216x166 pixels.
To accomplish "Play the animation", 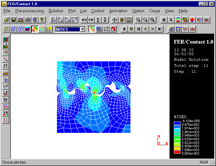I will coord(124,29).
